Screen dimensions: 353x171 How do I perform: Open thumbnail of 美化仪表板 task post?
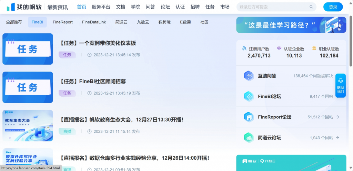tap(28, 49)
